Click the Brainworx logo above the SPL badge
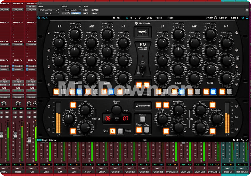The height and width of the screenshot is (176, 251). tap(143, 23)
